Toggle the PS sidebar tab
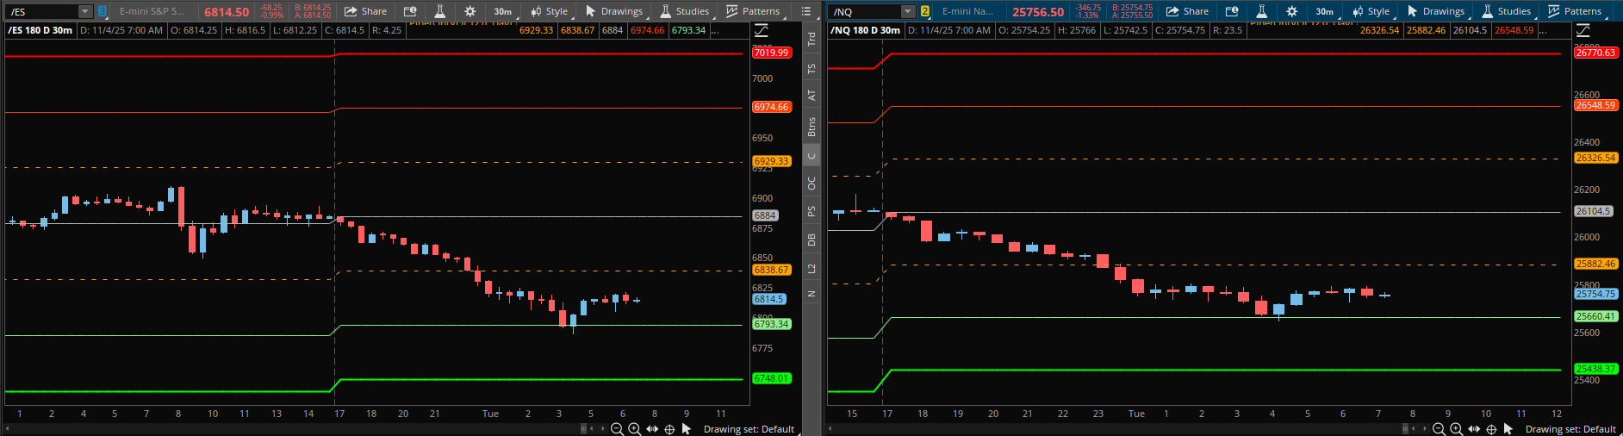This screenshot has height=436, width=1623. 811,212
